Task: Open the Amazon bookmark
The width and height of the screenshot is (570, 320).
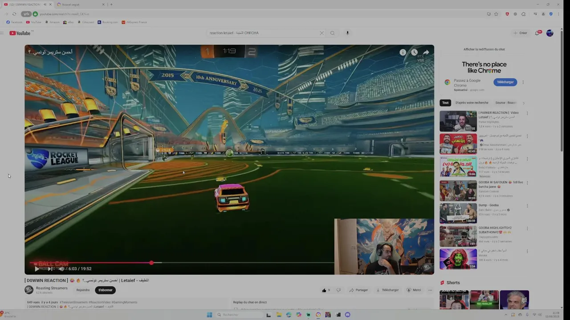Action: pyautogui.click(x=52, y=22)
